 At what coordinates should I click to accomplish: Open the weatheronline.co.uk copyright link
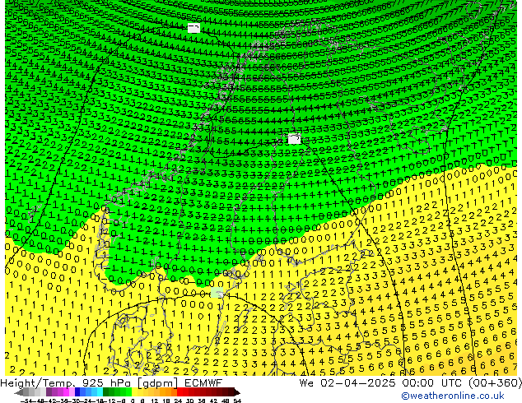[453, 396]
